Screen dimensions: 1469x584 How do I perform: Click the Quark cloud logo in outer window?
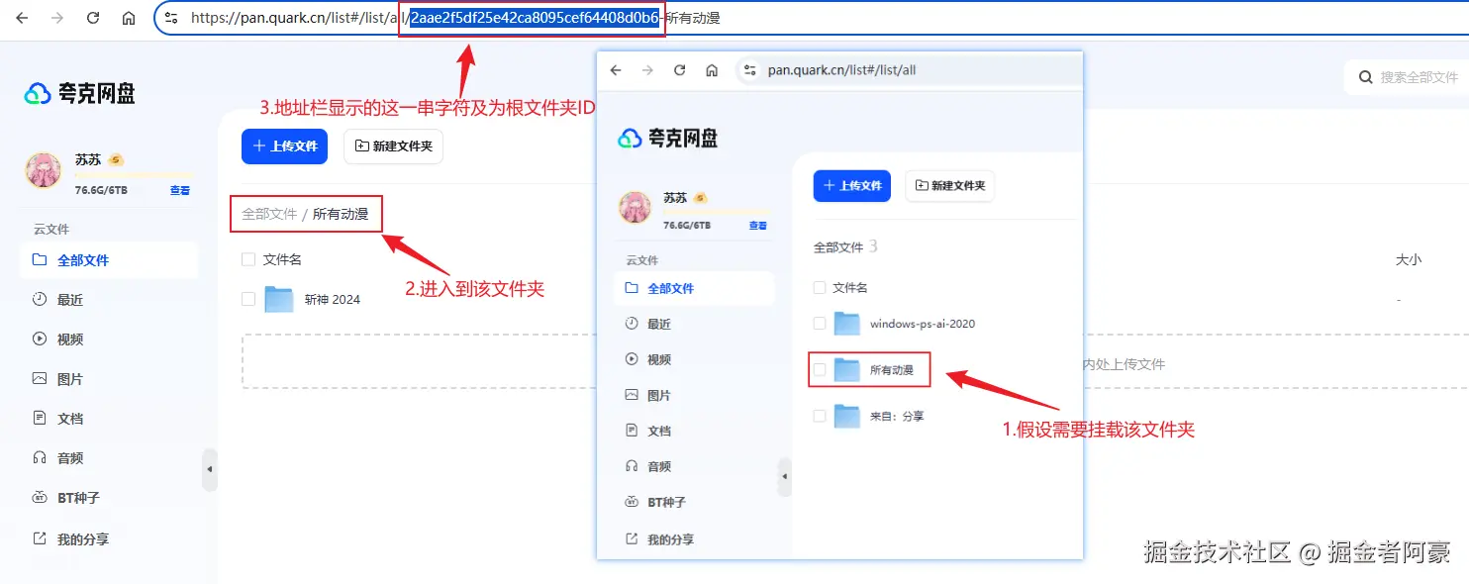click(x=79, y=93)
